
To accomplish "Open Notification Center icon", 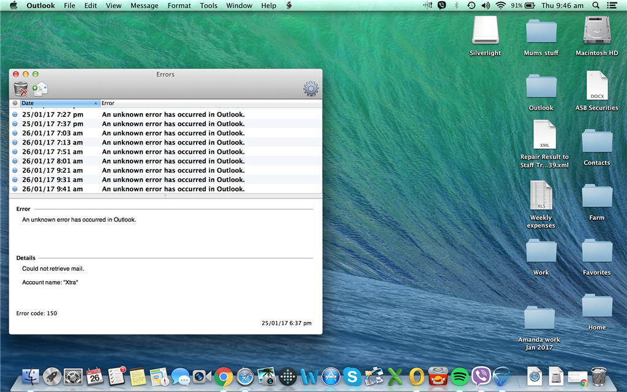I will pyautogui.click(x=612, y=6).
